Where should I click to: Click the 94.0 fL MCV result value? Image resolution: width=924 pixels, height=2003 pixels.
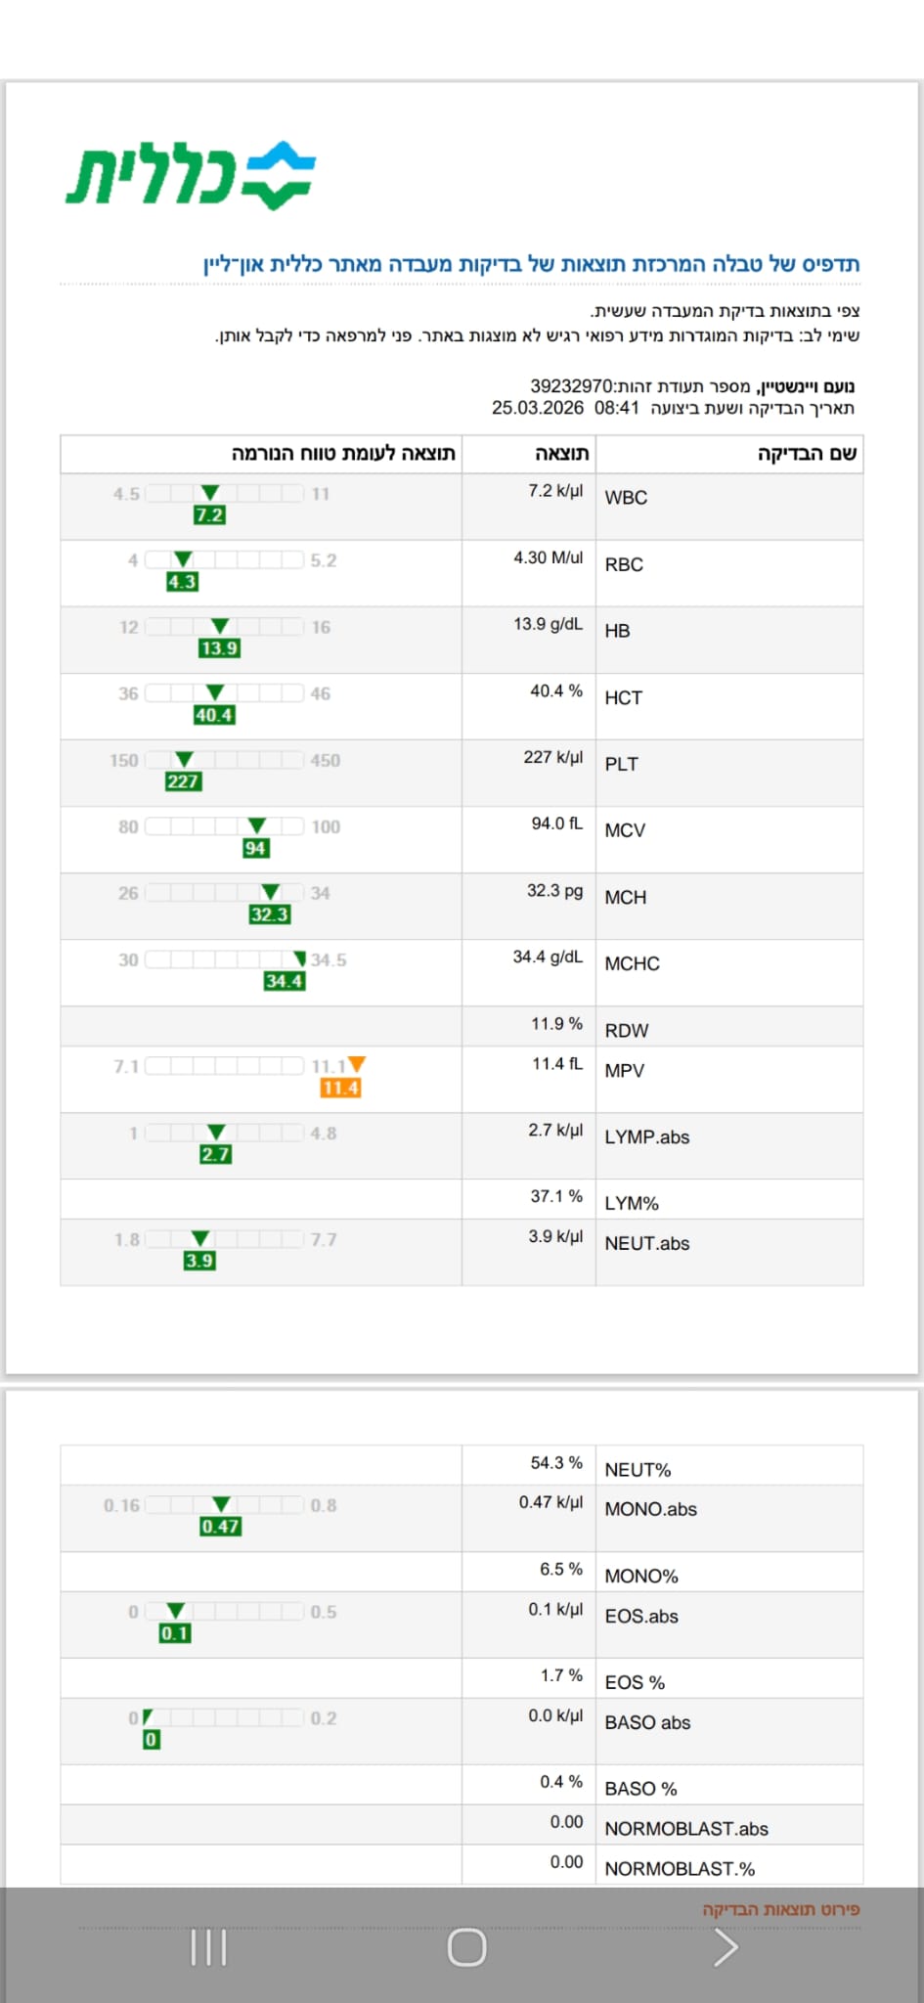click(x=556, y=823)
